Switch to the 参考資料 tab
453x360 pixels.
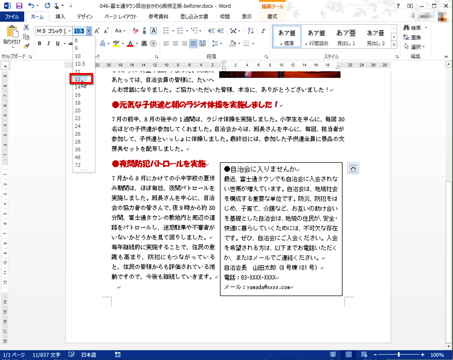click(158, 16)
